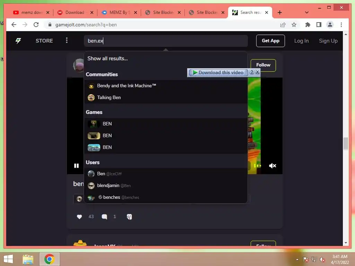Click the network tray icon

(x=314, y=259)
